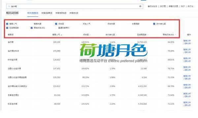Screen dimensions: 198x118
Task: Enable the 直通车参考价 checkbox
Action: coord(56,28)
